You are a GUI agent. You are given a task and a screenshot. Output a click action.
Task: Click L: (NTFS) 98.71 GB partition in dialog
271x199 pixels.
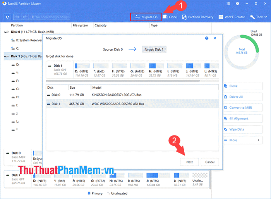[211, 70]
